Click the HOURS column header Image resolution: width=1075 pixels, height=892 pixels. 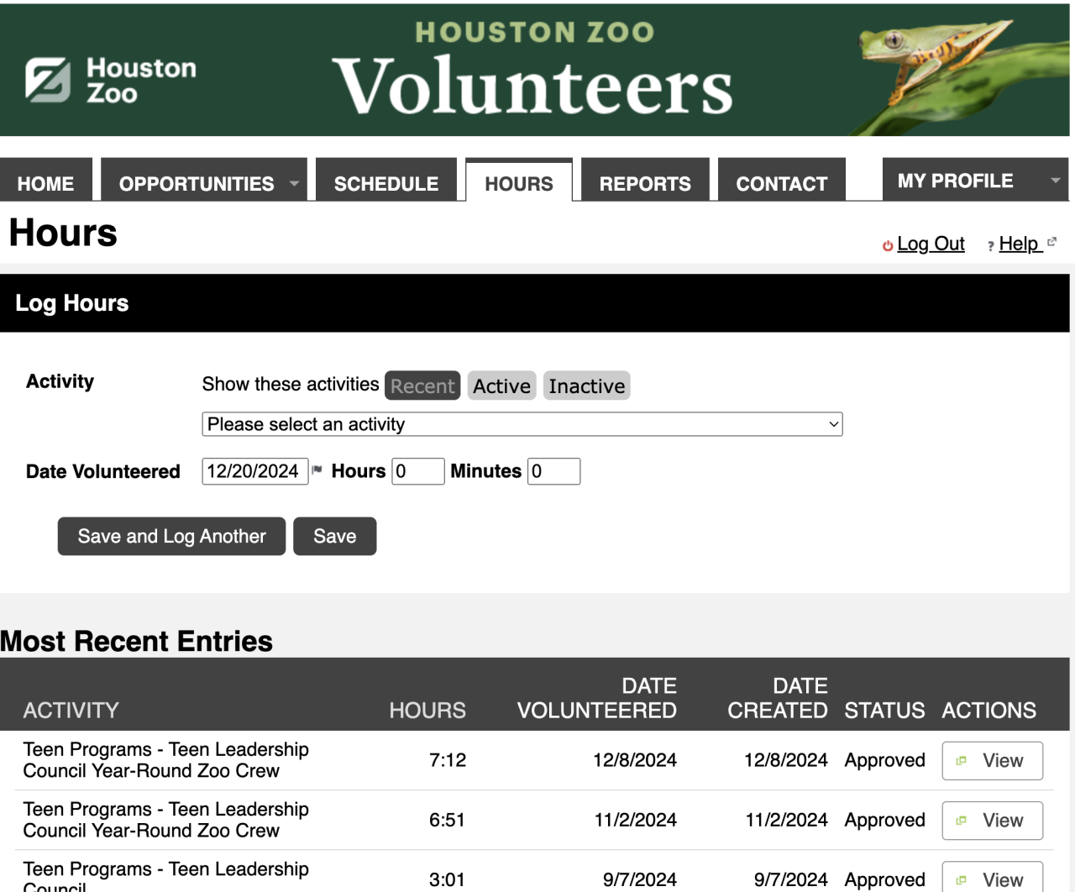(x=427, y=711)
